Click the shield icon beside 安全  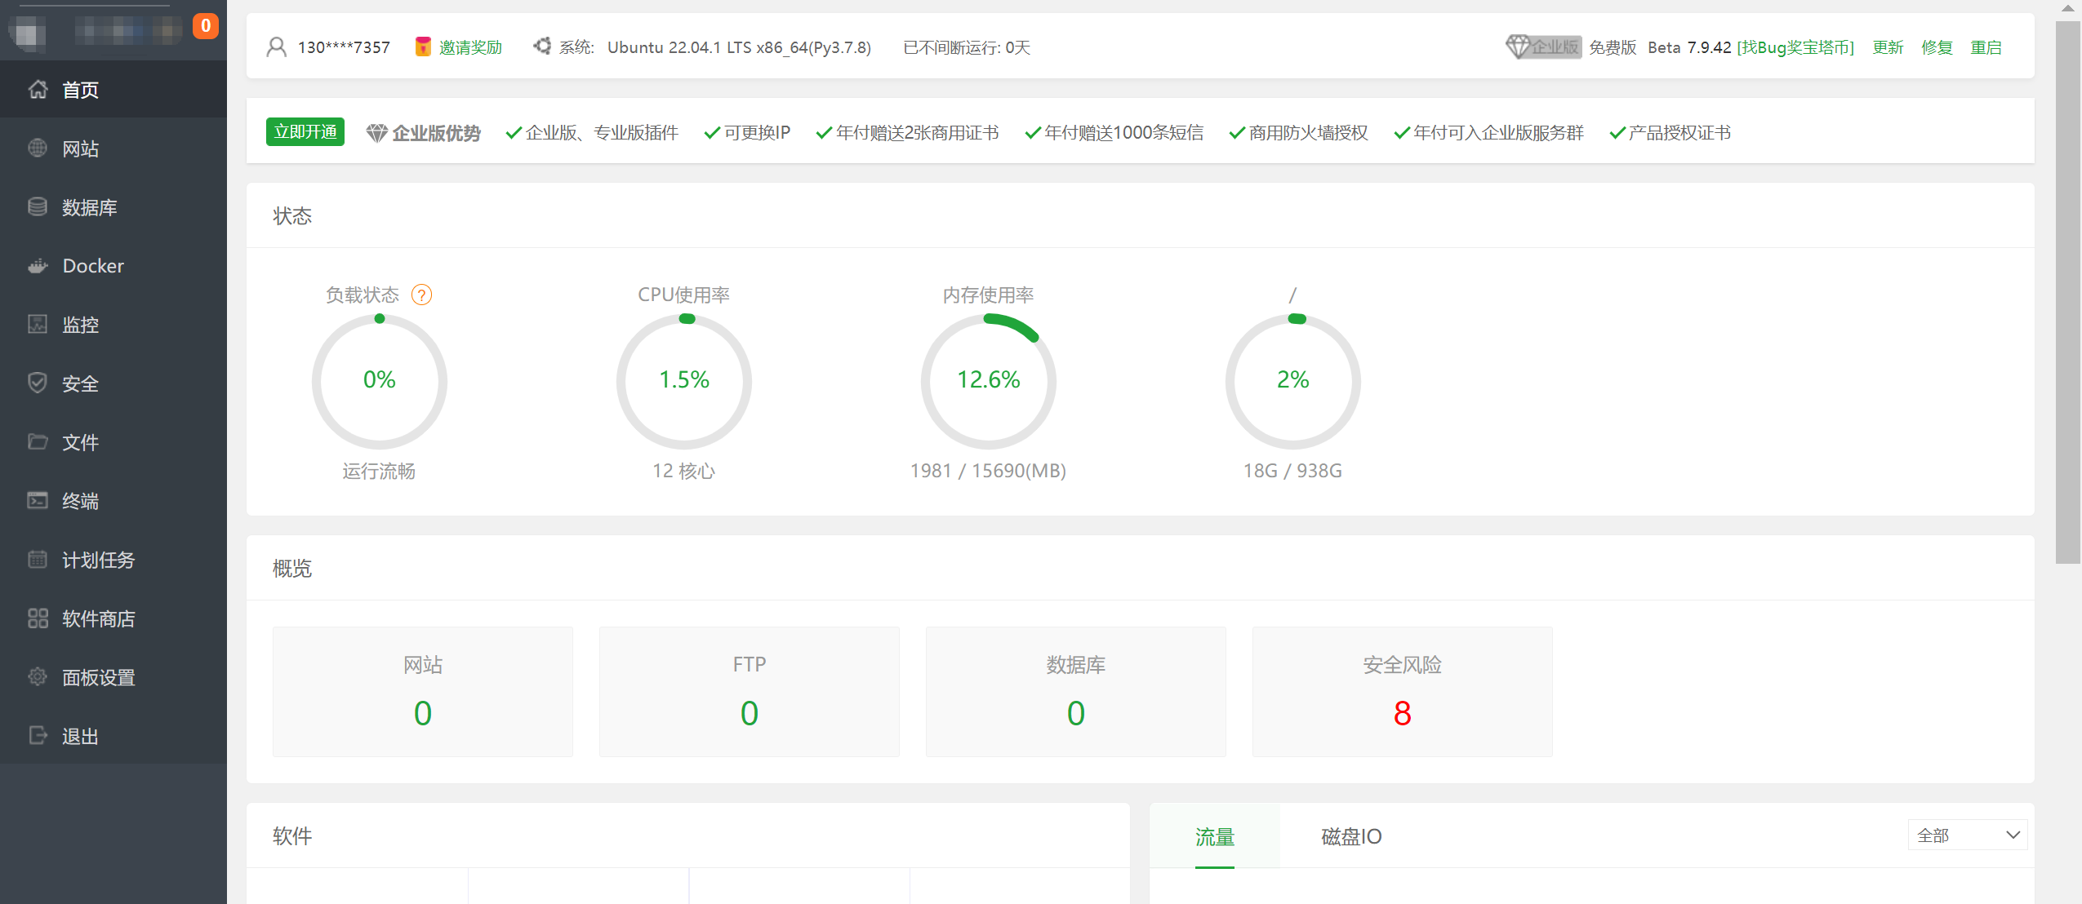coord(38,383)
